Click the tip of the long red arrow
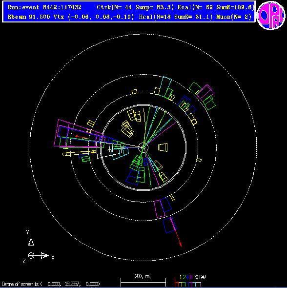287x288 pixels. (x=181, y=245)
